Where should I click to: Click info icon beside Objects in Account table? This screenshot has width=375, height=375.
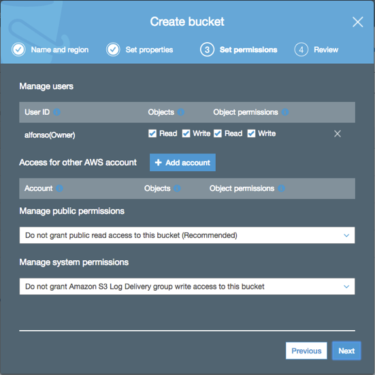coord(177,188)
